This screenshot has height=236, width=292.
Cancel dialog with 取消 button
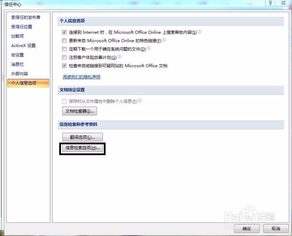276,228
